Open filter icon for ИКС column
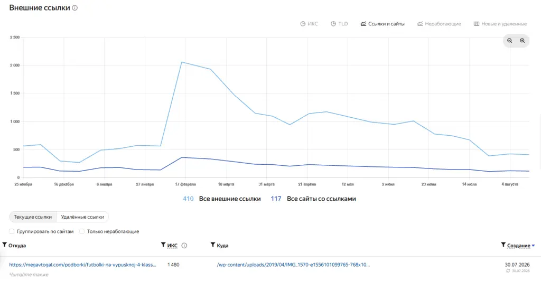The image size is (541, 282). point(163,245)
